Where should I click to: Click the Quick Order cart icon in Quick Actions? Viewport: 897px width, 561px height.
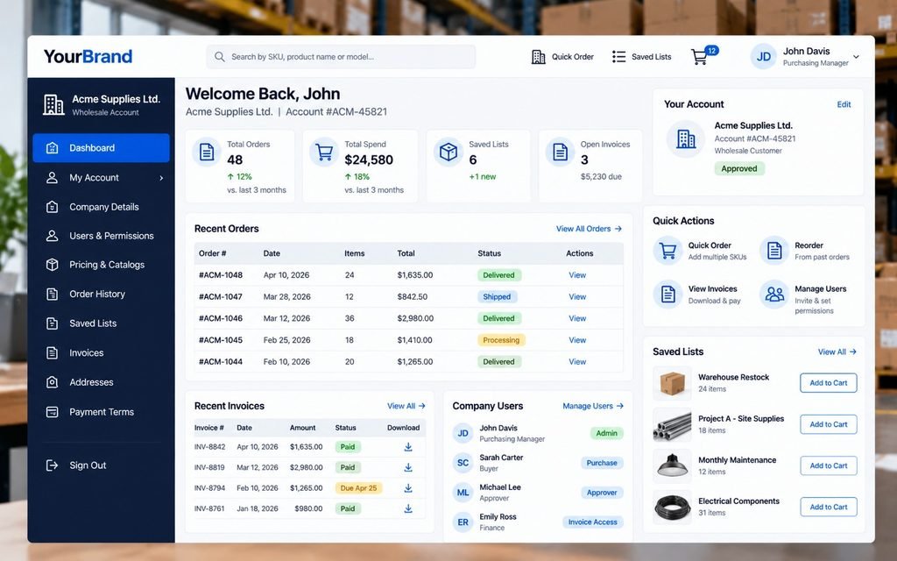(667, 251)
